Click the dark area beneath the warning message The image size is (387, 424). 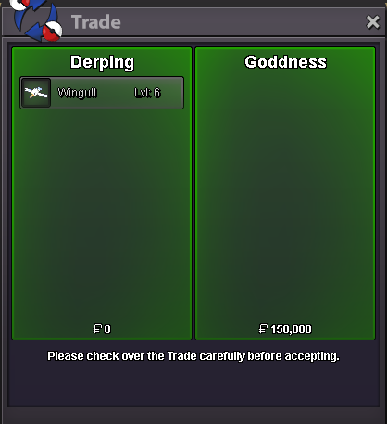click(193, 385)
